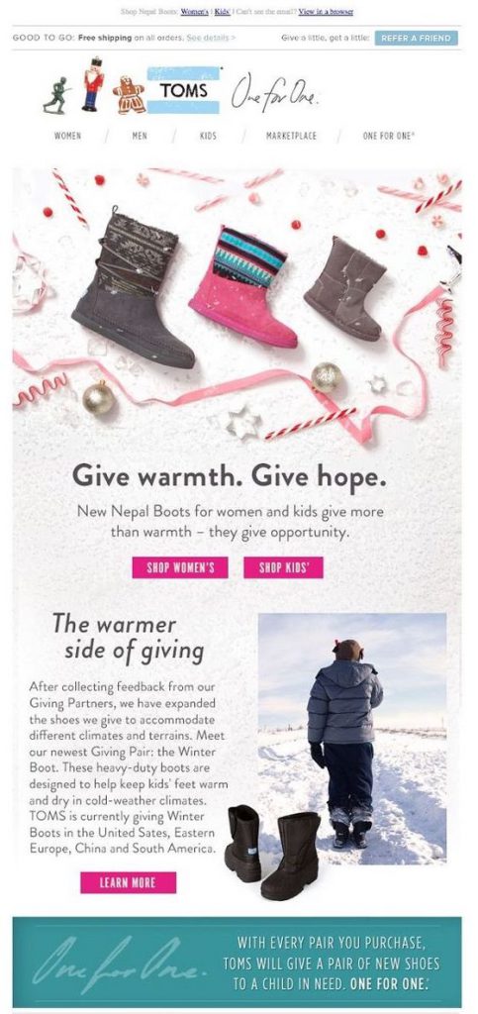Screen dimensions: 478x1014
Task: Click the TOMS logo
Action: [x=183, y=90]
